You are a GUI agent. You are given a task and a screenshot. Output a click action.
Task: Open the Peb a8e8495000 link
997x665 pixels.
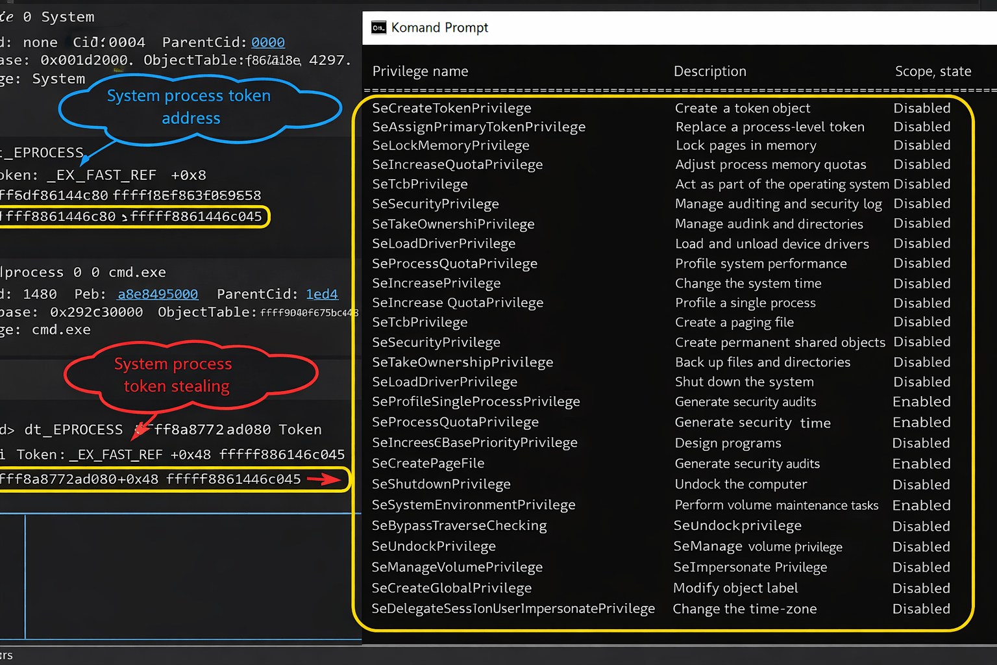click(158, 294)
